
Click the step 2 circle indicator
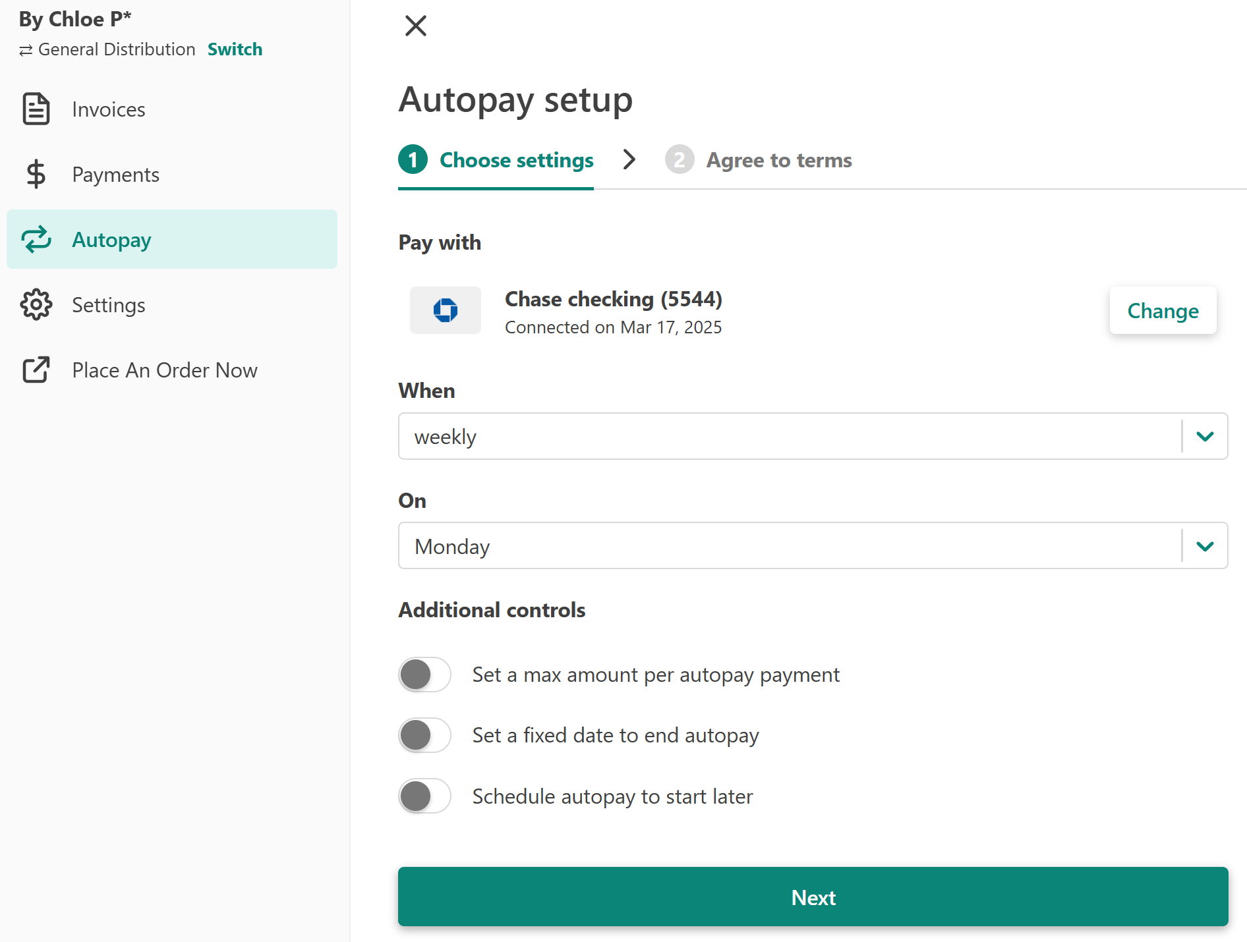point(680,160)
